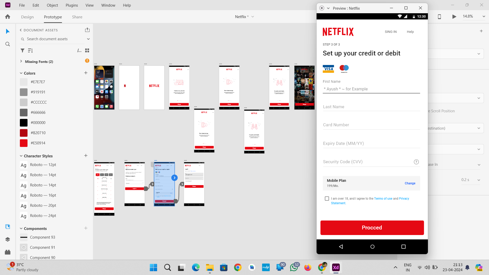Image resolution: width=489 pixels, height=275 pixels.
Task: Open the filter assets icon
Action: pos(22,50)
